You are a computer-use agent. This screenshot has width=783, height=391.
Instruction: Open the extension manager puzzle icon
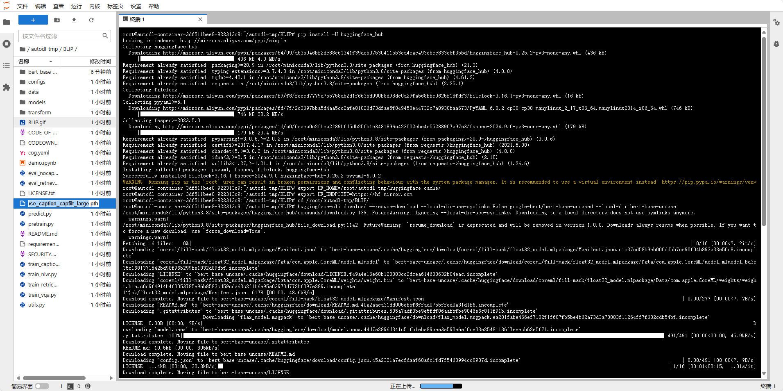click(7, 87)
